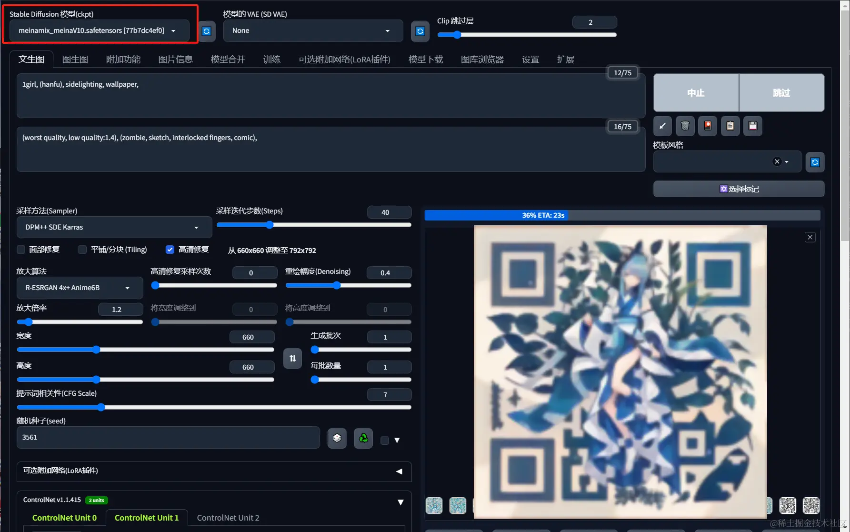Adjust the 放大倍率 upscale slider

(x=80, y=322)
